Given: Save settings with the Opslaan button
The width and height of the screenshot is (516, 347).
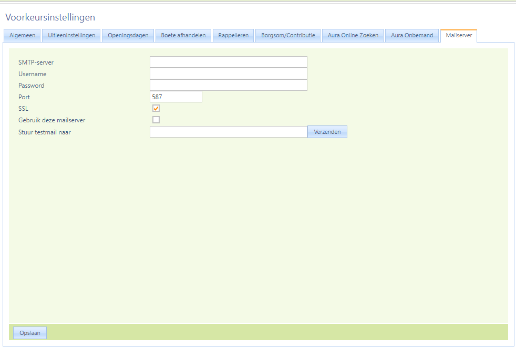Looking at the screenshot, I should pos(30,333).
